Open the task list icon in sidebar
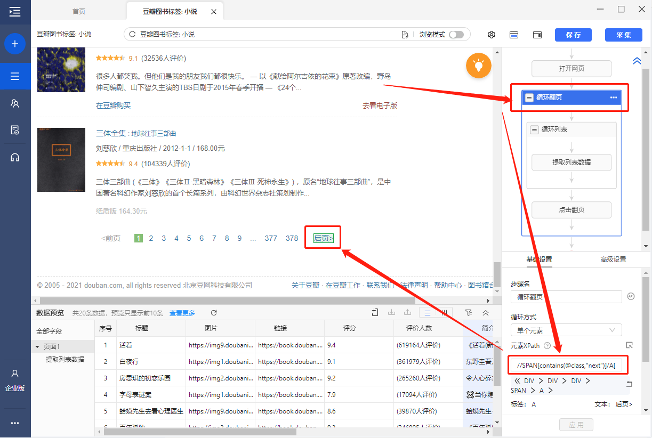This screenshot has height=438, width=652. tap(15, 76)
